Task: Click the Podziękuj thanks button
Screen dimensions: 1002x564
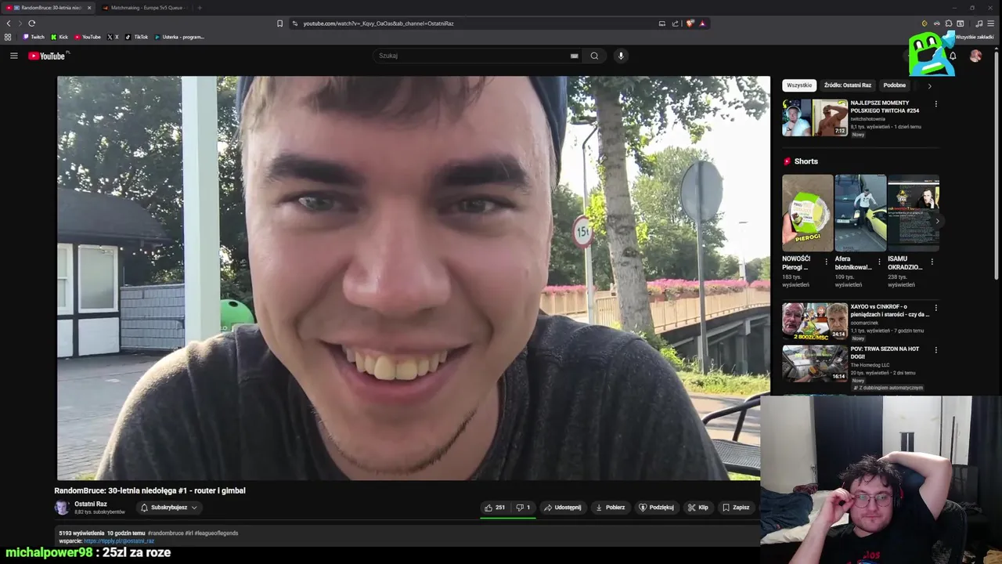Action: 656,508
